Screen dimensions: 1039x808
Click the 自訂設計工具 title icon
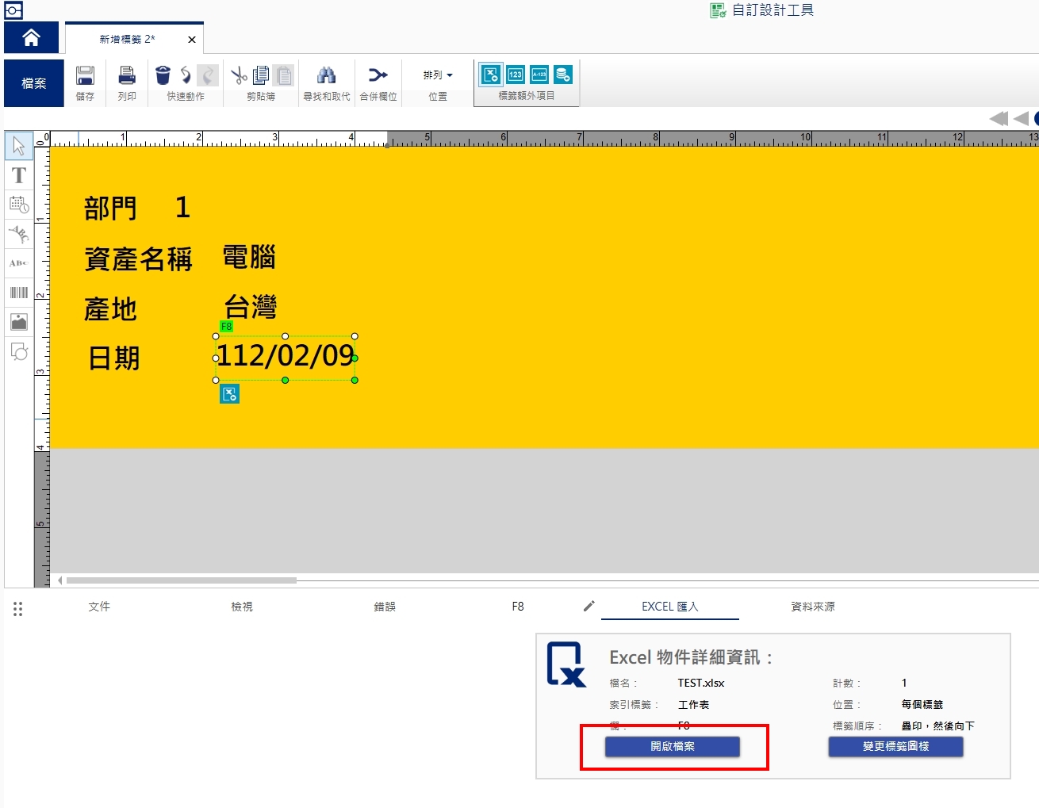718,10
